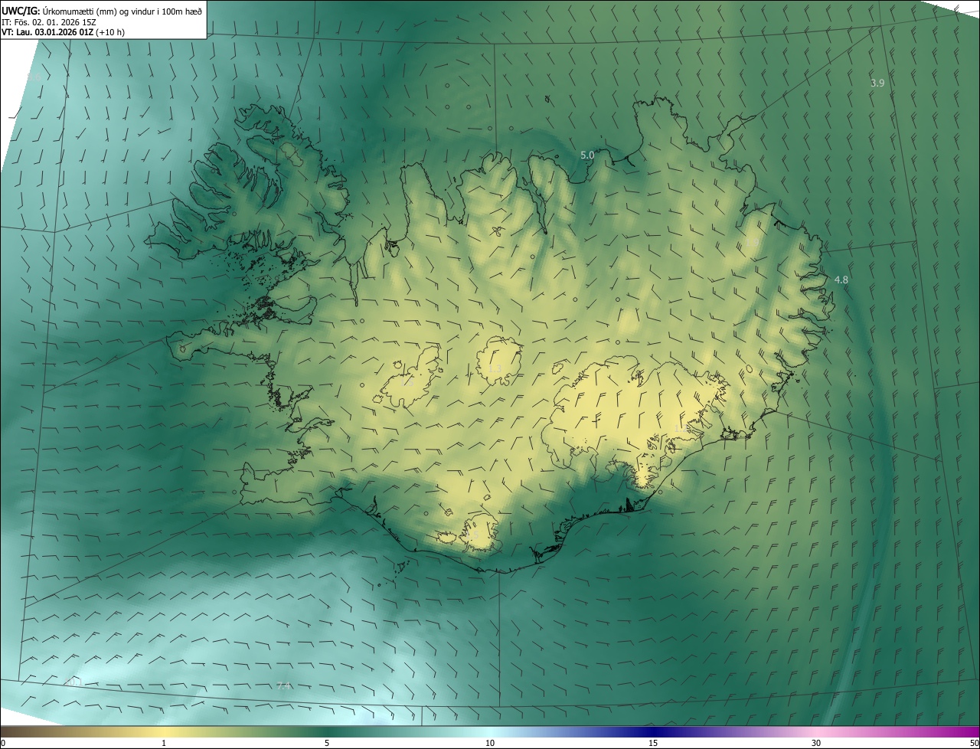Pick the pale yellow color at 1
980x749 pixels.
coord(164,731)
